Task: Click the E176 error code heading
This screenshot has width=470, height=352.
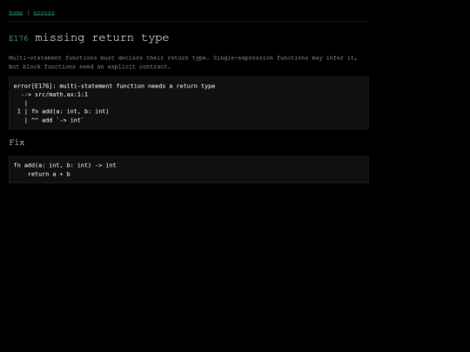Action: pos(18,38)
